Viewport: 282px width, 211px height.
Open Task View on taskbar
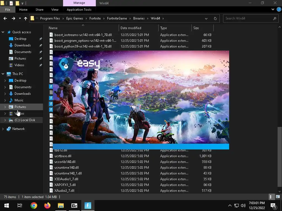tap(20, 206)
